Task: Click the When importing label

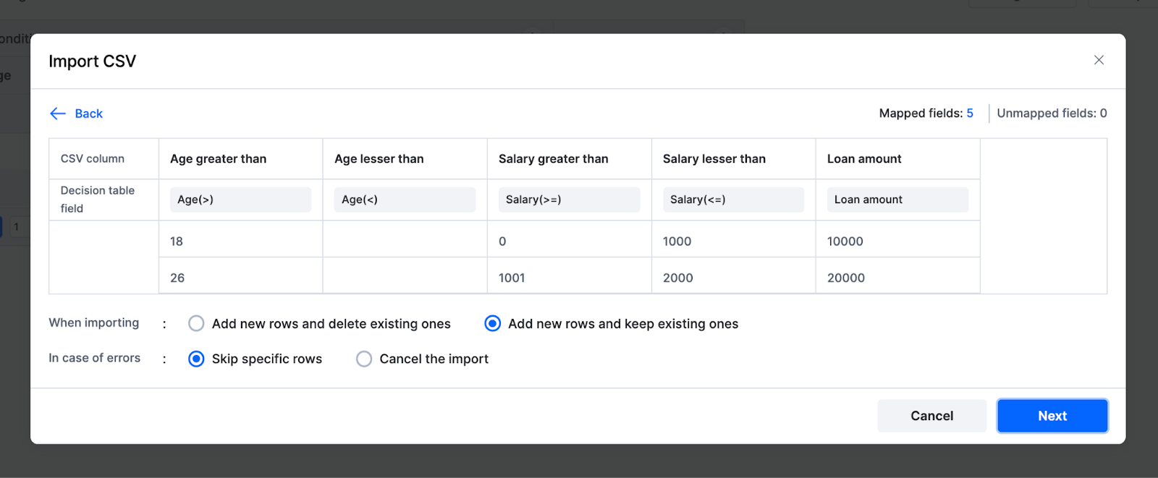Action: click(94, 323)
